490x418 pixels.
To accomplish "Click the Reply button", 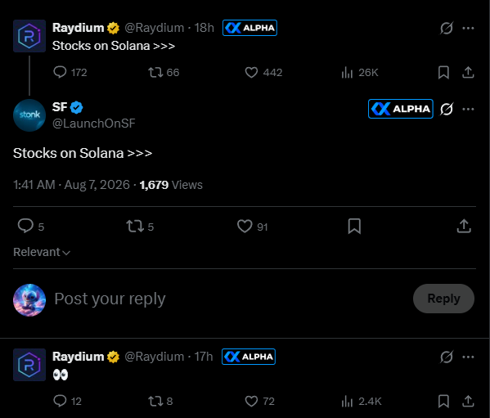I will (x=443, y=299).
